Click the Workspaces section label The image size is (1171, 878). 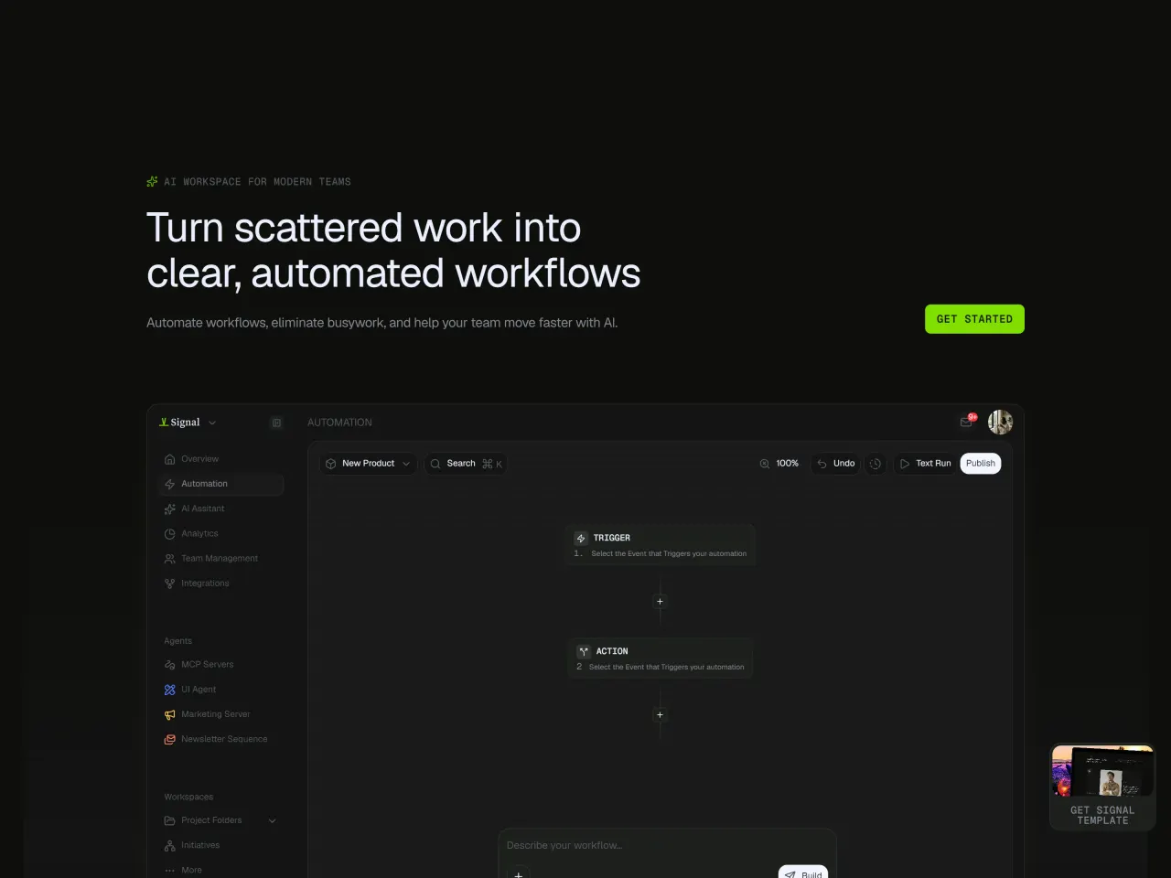click(188, 797)
